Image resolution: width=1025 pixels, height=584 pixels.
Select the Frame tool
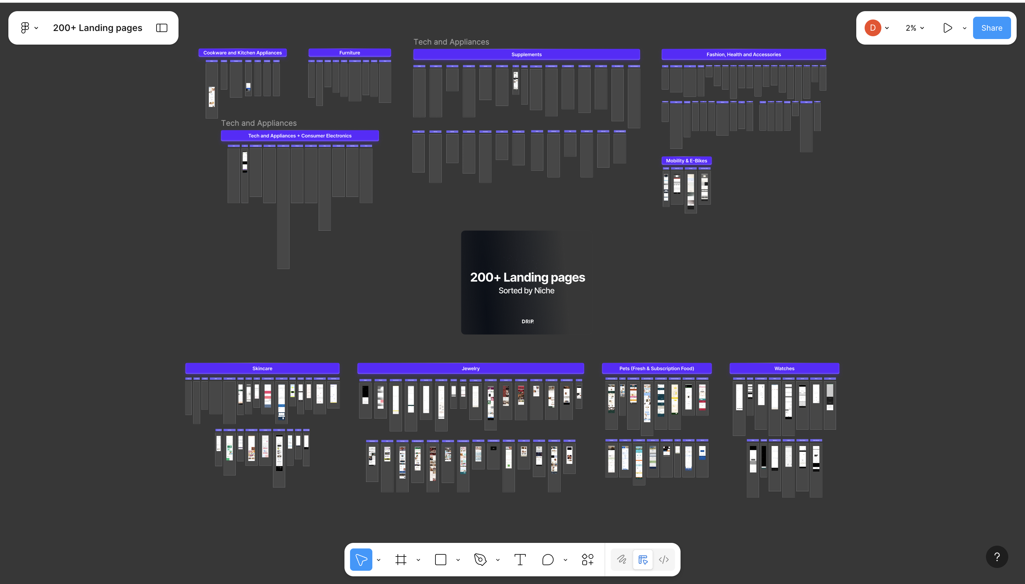pyautogui.click(x=401, y=560)
